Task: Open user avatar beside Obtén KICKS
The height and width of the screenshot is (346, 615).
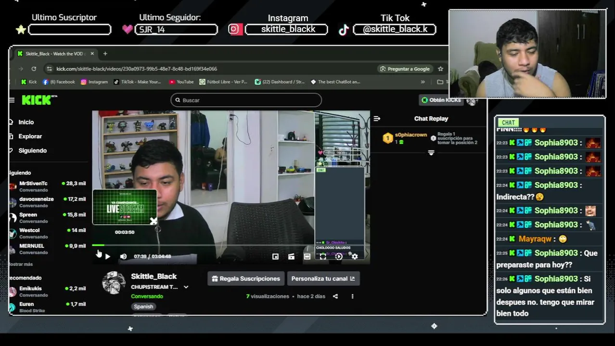Action: pos(472,100)
